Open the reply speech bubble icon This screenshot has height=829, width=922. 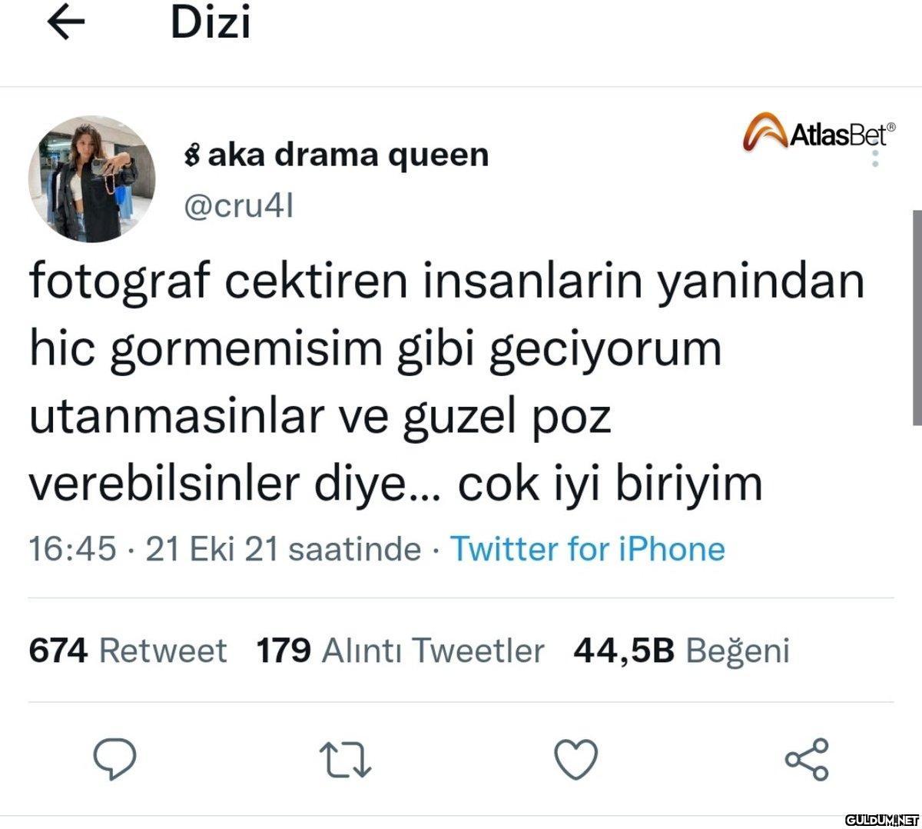pyautogui.click(x=115, y=760)
